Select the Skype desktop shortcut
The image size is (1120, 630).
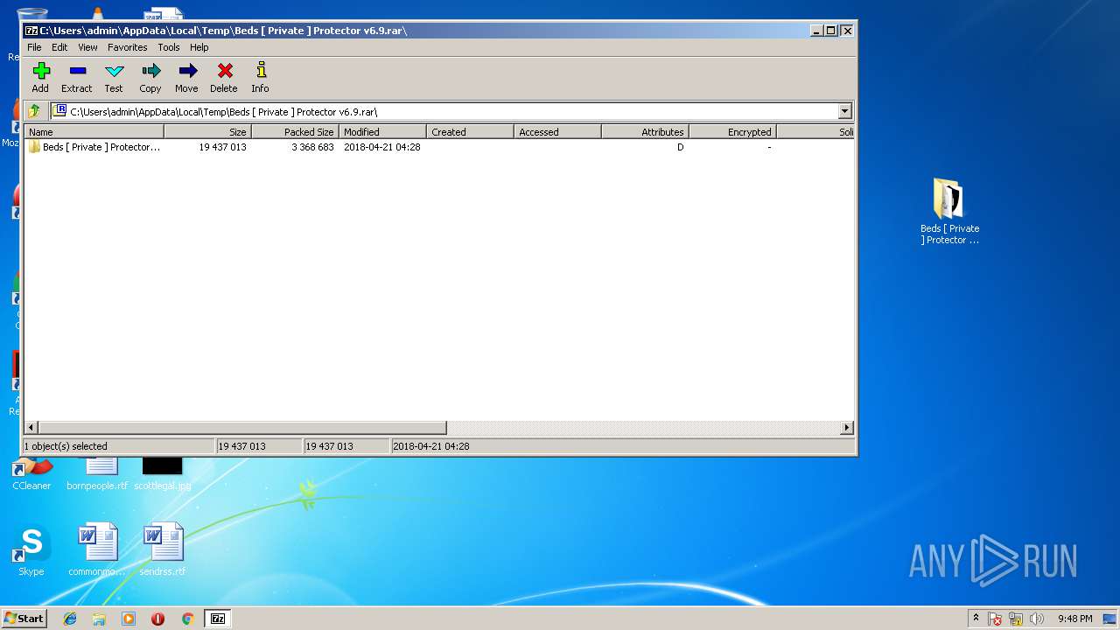(31, 550)
